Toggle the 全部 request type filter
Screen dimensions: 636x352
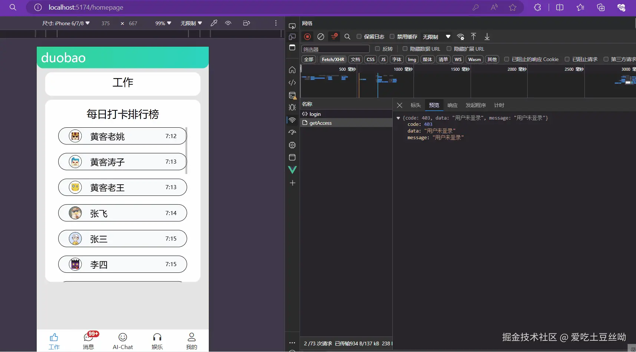(x=309, y=60)
